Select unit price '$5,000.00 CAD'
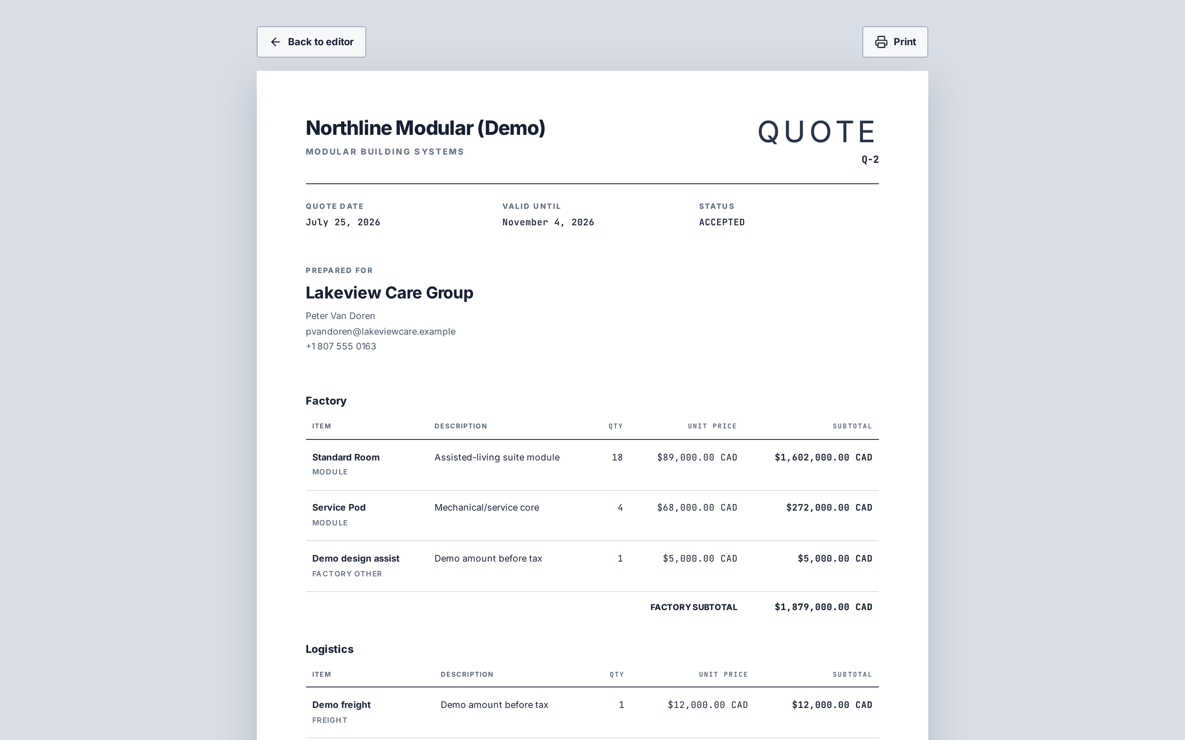The height and width of the screenshot is (740, 1185). click(x=700, y=559)
